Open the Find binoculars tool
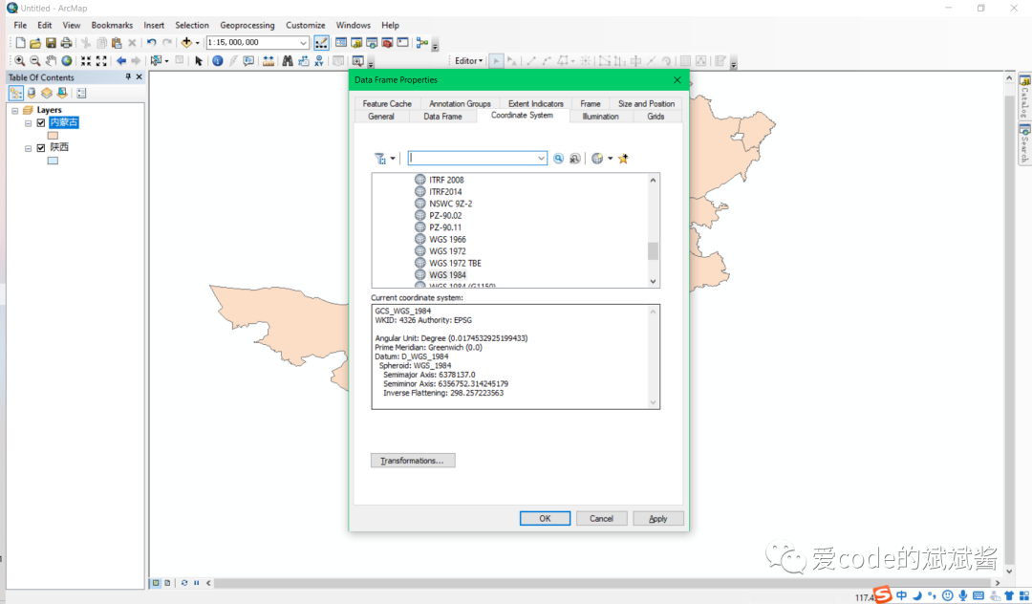 [288, 60]
